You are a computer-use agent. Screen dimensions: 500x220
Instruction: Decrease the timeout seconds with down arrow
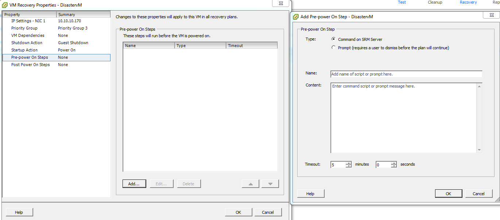pos(394,166)
